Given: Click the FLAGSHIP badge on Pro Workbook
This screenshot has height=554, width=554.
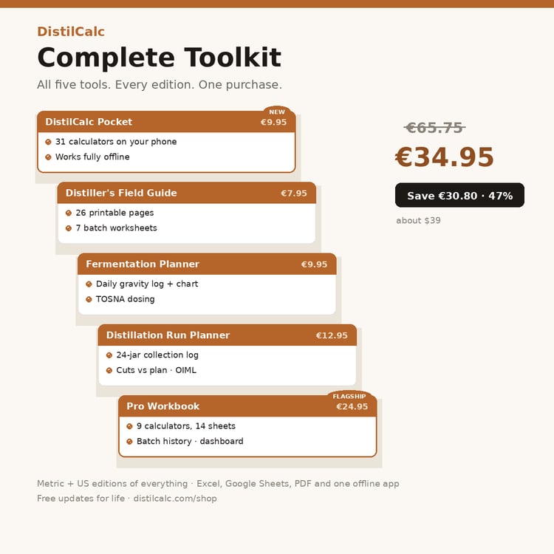Looking at the screenshot, I should point(349,396).
